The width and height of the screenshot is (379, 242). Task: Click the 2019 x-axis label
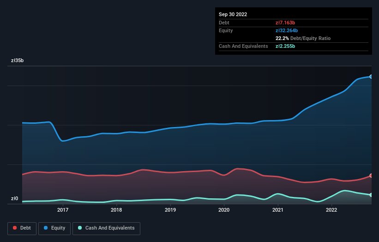(170, 210)
